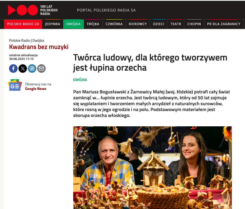Viewport: 245px width, 209px height.
Task: Open the Dzieci tab
Action: (x=159, y=24)
